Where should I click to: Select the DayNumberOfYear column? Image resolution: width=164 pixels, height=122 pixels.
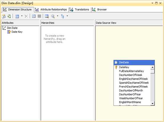pyautogui.click(x=130, y=94)
